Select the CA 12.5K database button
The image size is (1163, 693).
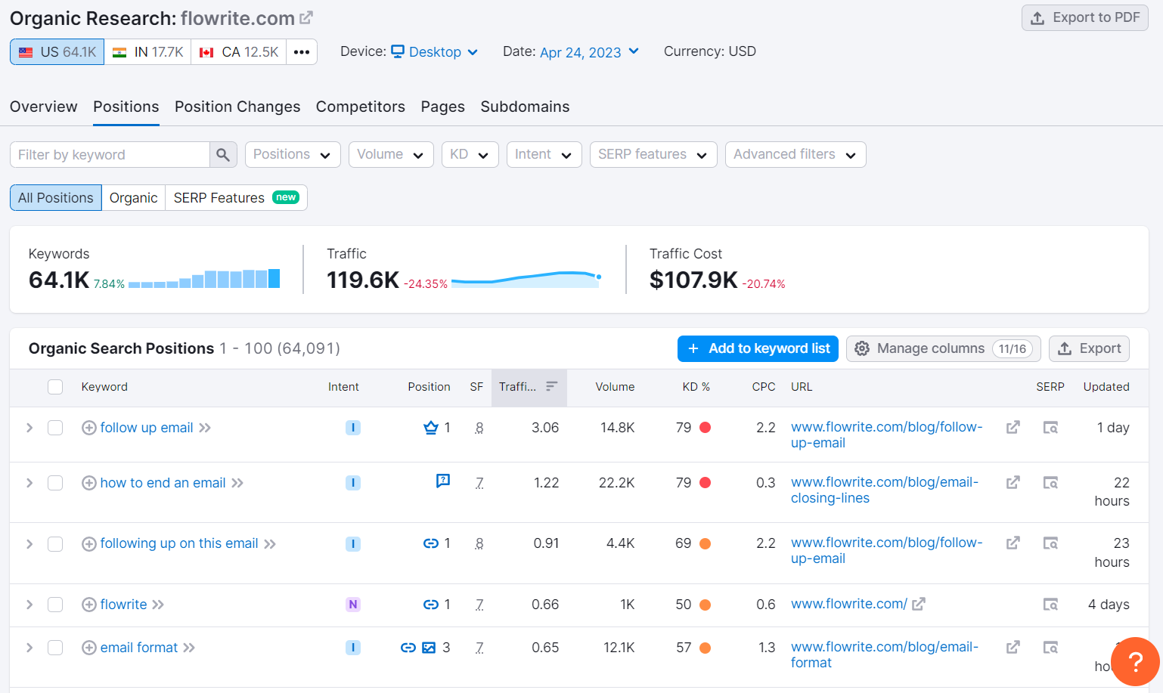click(x=239, y=52)
